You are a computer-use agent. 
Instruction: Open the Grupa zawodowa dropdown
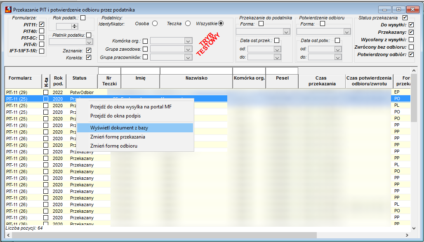188,49
